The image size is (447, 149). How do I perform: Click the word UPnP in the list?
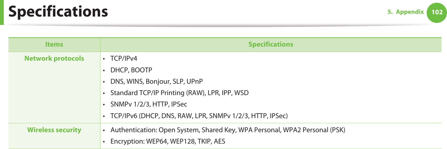pyautogui.click(x=195, y=82)
